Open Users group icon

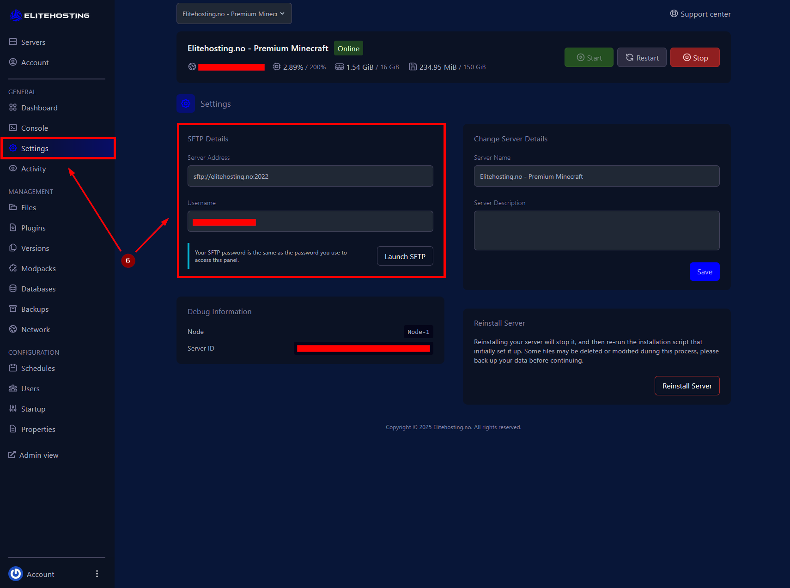click(x=13, y=388)
